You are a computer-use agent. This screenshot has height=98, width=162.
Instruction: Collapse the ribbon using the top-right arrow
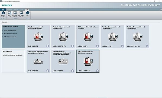pyautogui.click(x=161, y=10)
